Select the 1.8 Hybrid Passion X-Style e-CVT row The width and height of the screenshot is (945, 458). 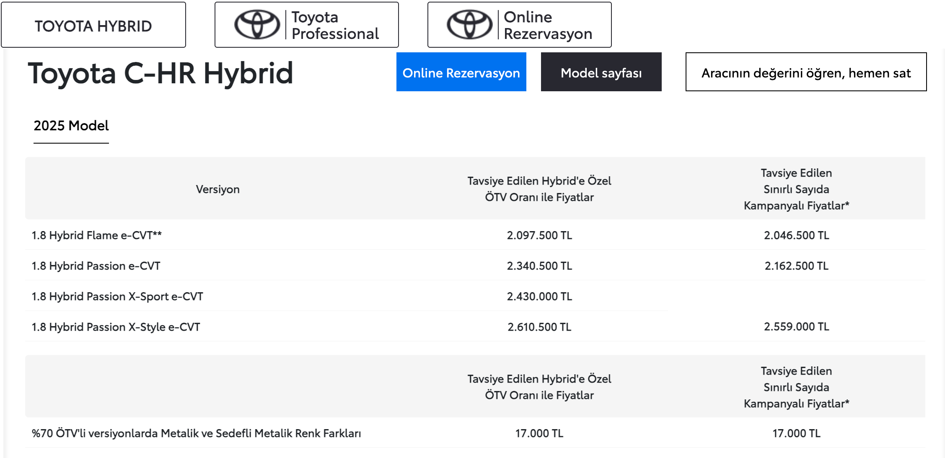click(x=475, y=327)
